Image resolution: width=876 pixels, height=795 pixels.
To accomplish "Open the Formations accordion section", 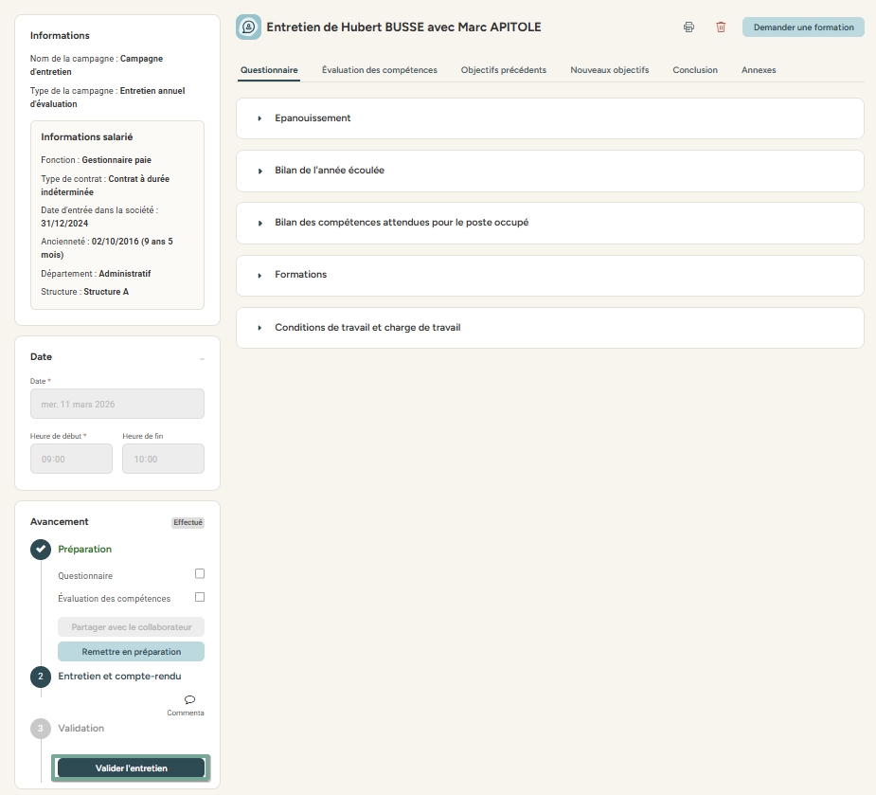I will pos(300,275).
